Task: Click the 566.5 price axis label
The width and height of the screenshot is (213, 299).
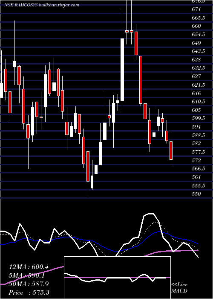Action: coord(198,169)
